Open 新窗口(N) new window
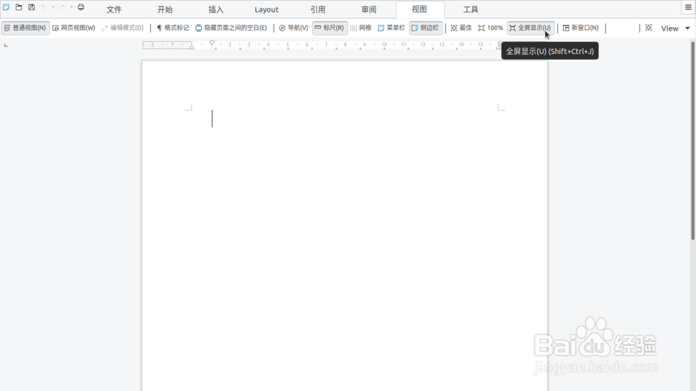Screen dimensions: 696x391 click(580, 28)
